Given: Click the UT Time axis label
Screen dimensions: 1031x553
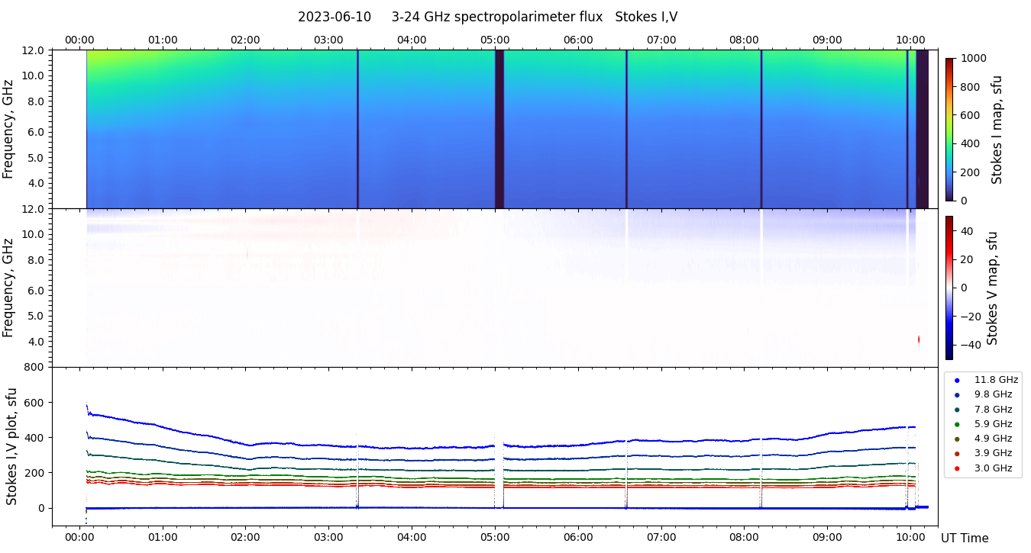Looking at the screenshot, I should point(964,538).
